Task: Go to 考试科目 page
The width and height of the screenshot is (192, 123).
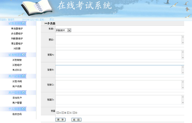Action: pos(17,70)
